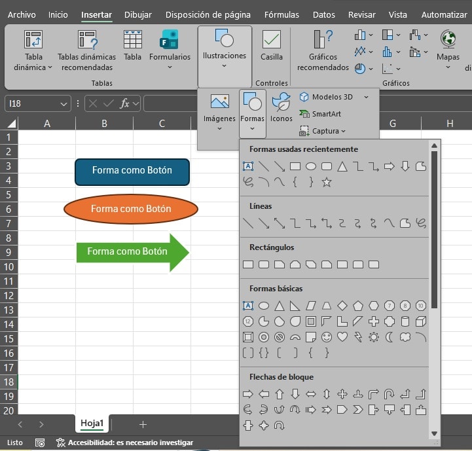Select the cube shape in Formas básicas
This screenshot has height=451, width=472.
(x=421, y=321)
